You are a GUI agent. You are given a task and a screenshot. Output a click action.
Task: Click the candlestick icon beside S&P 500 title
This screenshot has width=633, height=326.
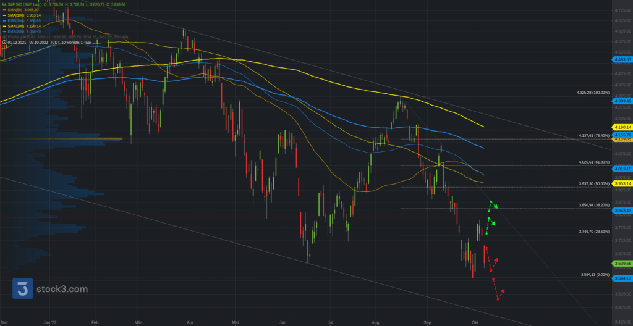tap(4, 4)
